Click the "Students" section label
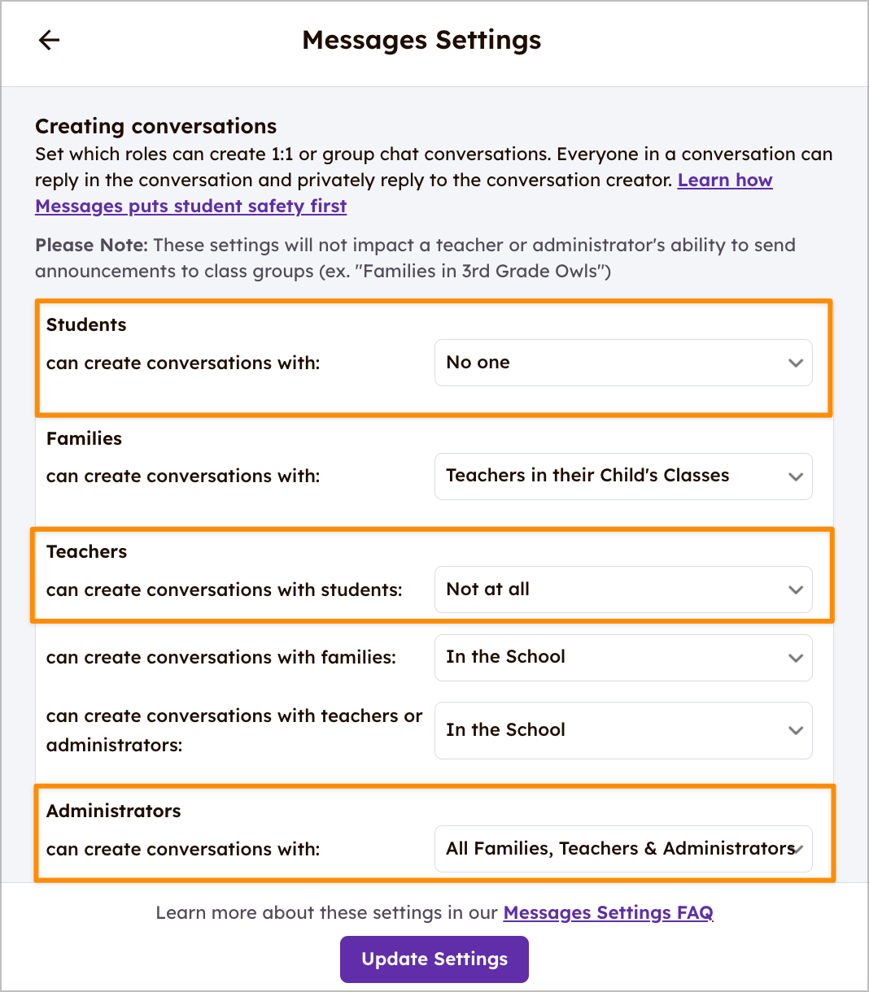The image size is (869, 992). click(86, 324)
